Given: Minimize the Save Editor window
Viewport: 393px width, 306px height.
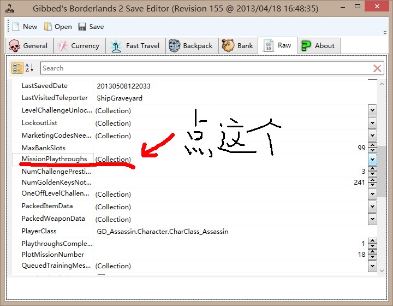Looking at the screenshot, I should (343, 7).
